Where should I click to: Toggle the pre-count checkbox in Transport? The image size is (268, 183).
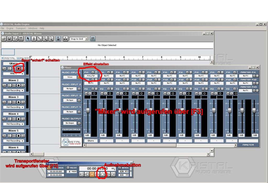pyautogui.click(x=68, y=168)
